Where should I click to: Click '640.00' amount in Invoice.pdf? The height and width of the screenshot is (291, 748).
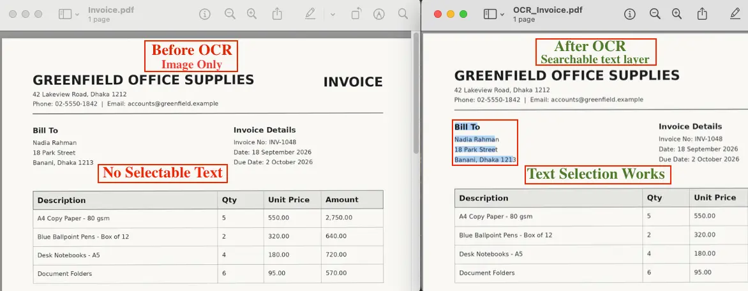click(336, 236)
